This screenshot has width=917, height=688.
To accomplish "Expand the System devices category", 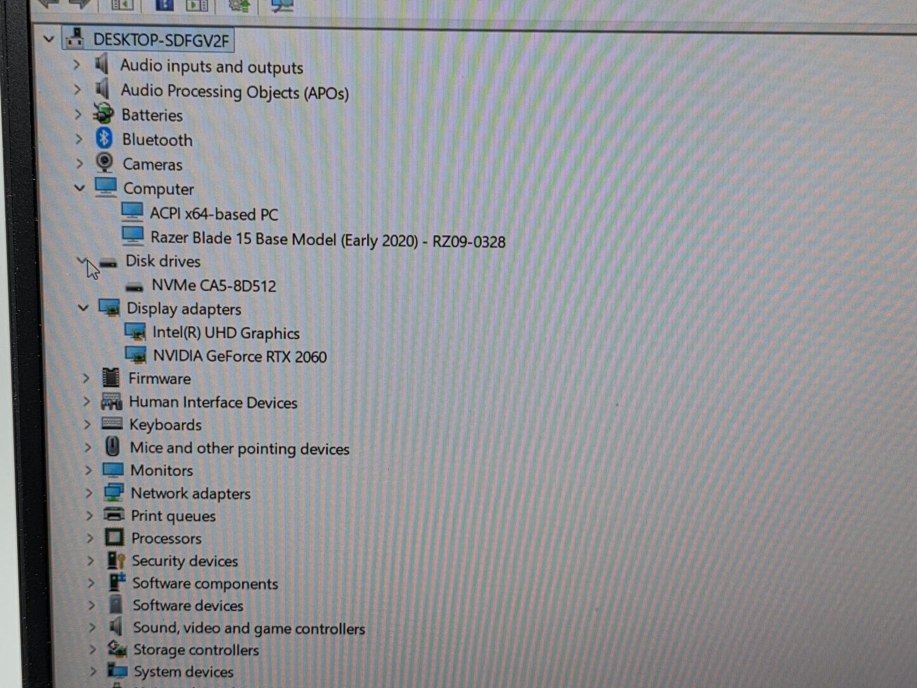I will click(x=93, y=671).
